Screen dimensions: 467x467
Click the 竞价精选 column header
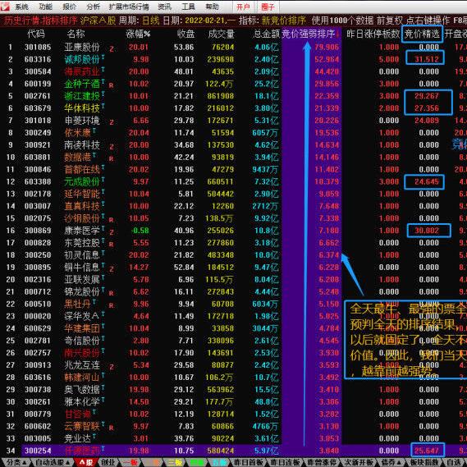(422, 34)
